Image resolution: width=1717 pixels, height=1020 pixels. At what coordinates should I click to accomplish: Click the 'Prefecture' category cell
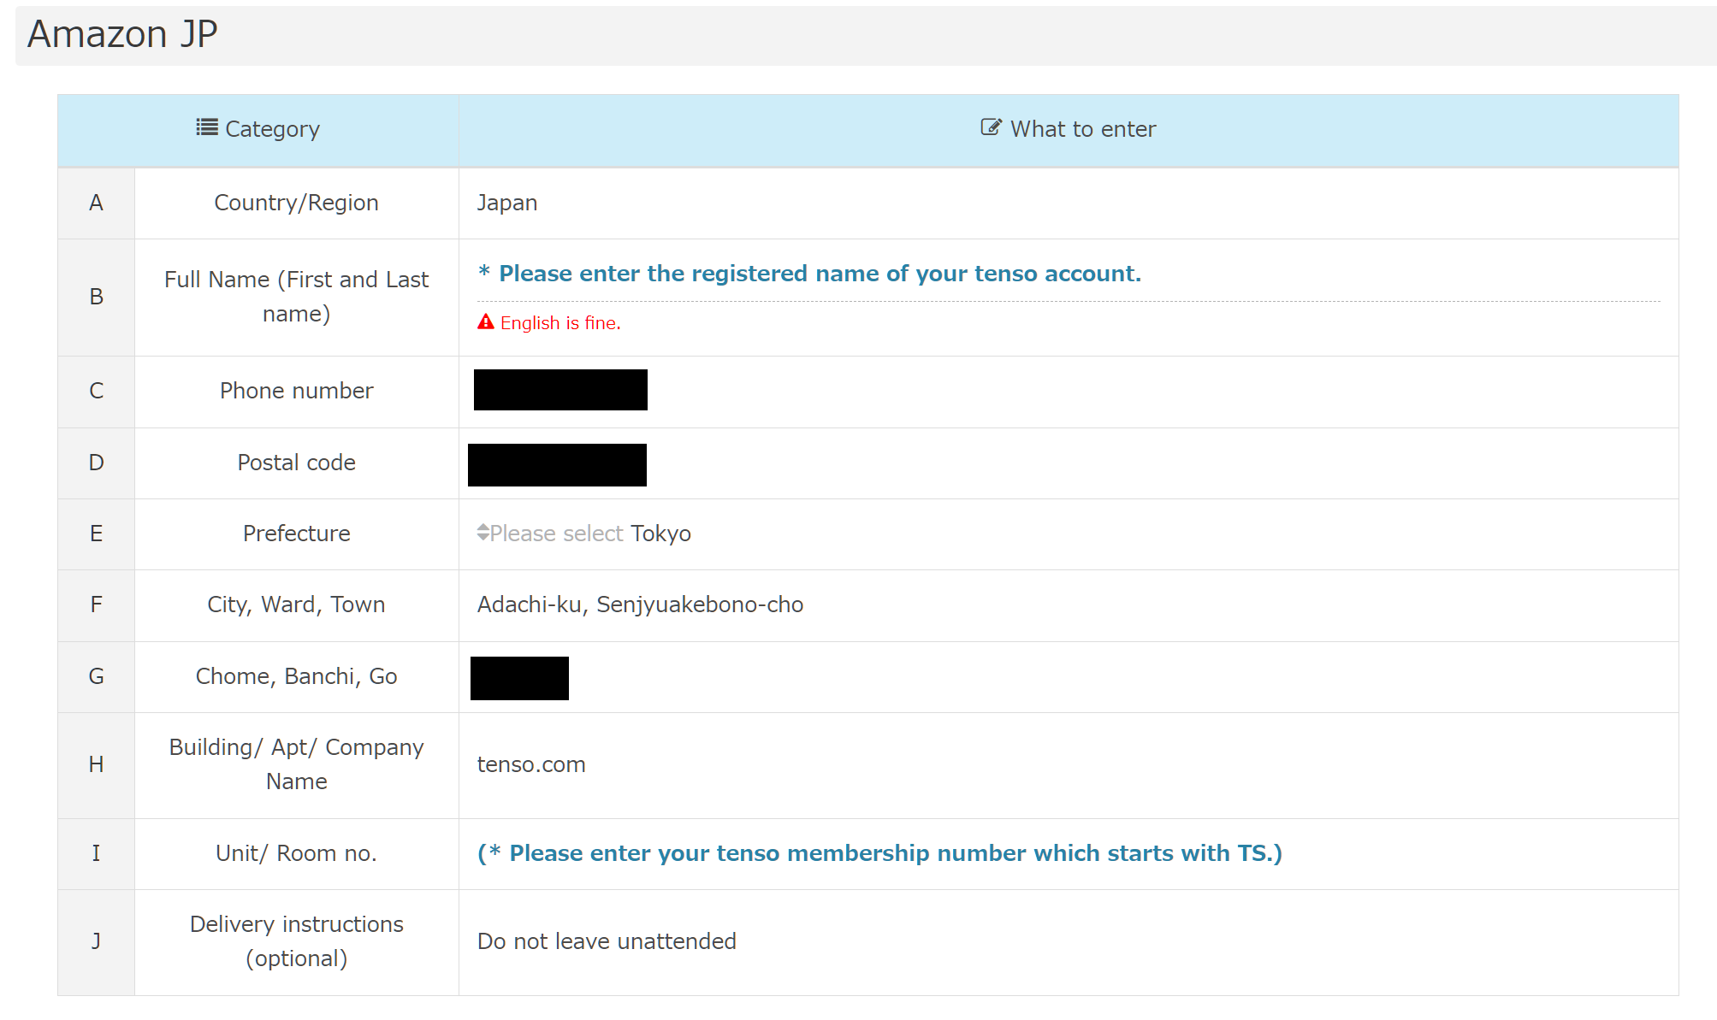[296, 534]
